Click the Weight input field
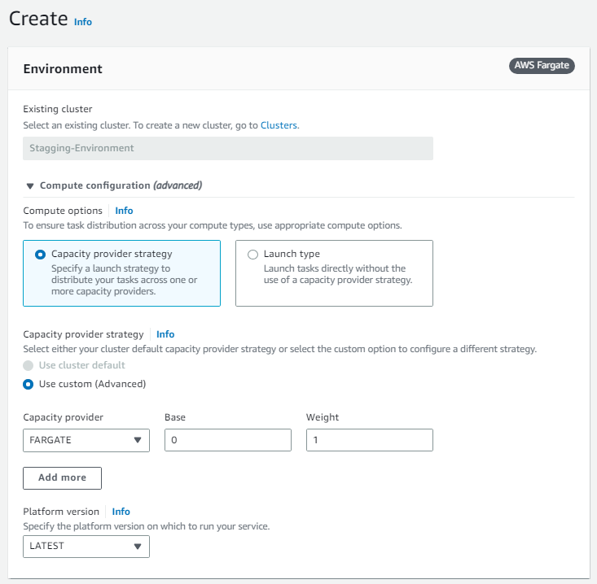This screenshot has height=584, width=597. coord(369,441)
